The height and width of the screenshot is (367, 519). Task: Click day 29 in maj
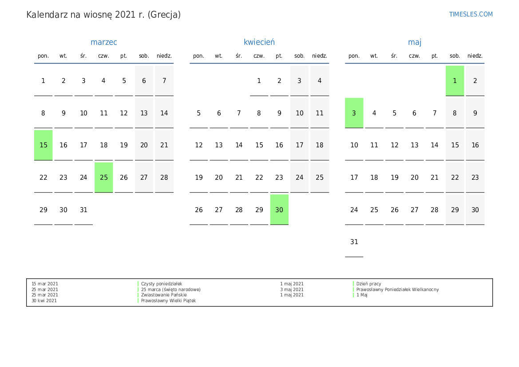tap(455, 209)
